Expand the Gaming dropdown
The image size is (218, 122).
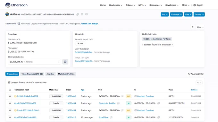(x=199, y=14)
